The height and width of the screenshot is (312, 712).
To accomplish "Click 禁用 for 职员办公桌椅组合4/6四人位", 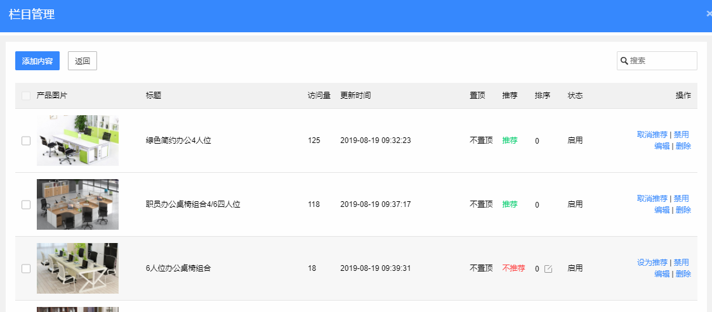I will [681, 198].
